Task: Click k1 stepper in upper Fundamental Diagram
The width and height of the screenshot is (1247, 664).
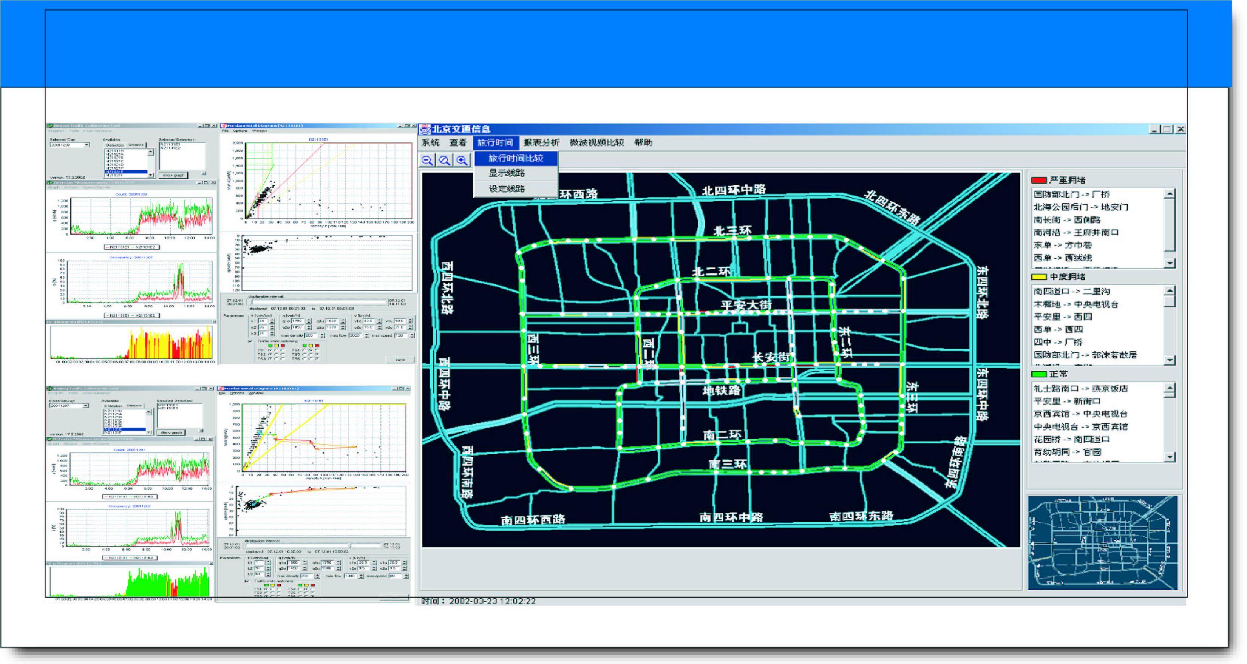Action: tap(272, 321)
